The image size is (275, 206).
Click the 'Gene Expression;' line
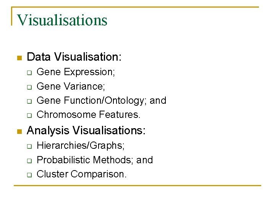tap(76, 72)
